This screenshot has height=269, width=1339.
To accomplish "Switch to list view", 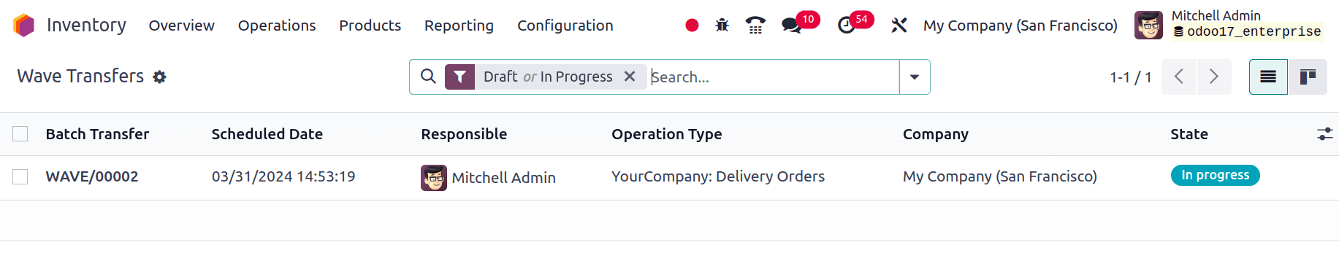I will click(x=1268, y=77).
